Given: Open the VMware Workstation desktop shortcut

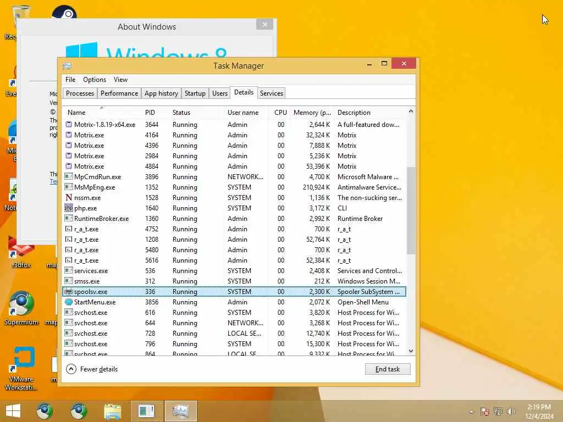Looking at the screenshot, I should (21, 368).
